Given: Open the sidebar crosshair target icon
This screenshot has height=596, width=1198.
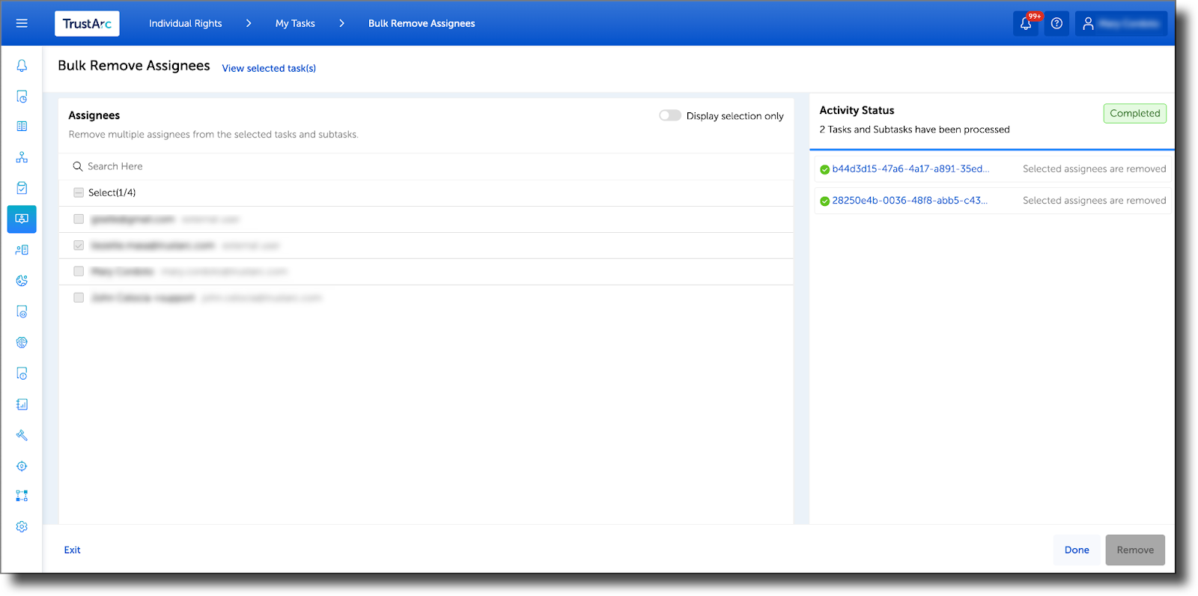Looking at the screenshot, I should [x=22, y=466].
